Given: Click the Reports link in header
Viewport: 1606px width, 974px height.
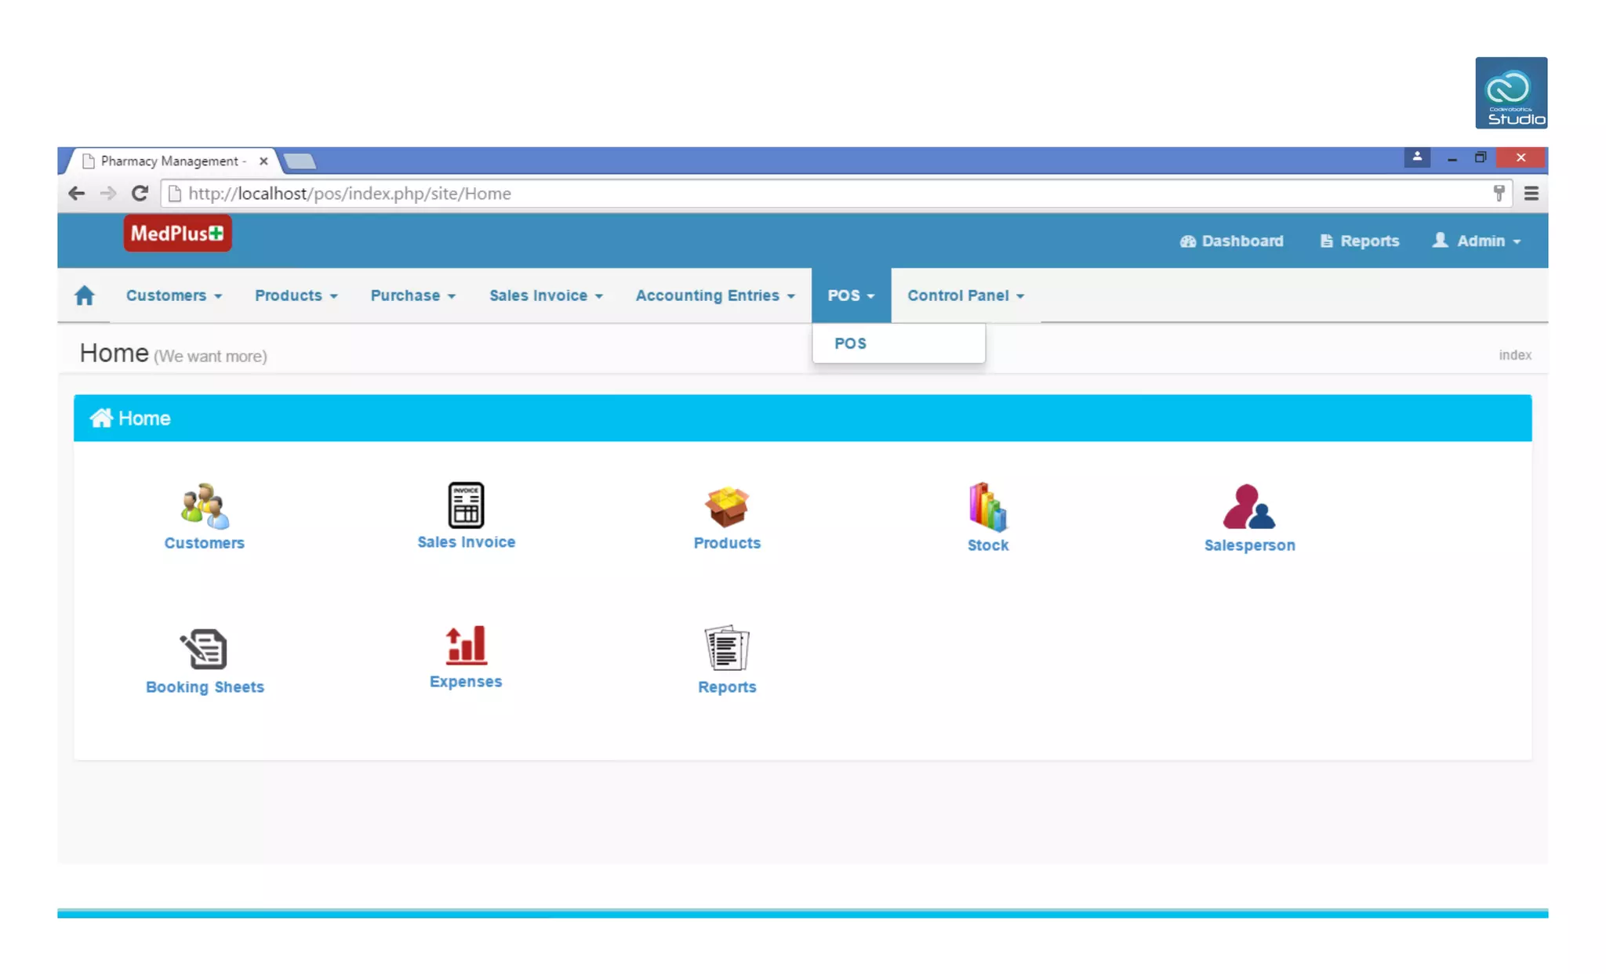Looking at the screenshot, I should 1360,241.
